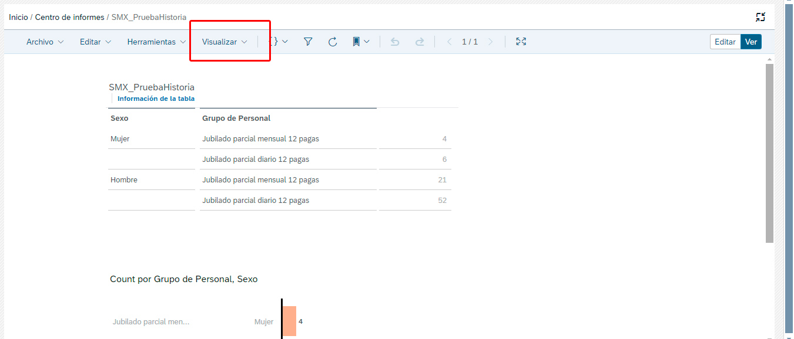This screenshot has height=339, width=794.
Task: Click the undo arrow icon
Action: tap(395, 42)
